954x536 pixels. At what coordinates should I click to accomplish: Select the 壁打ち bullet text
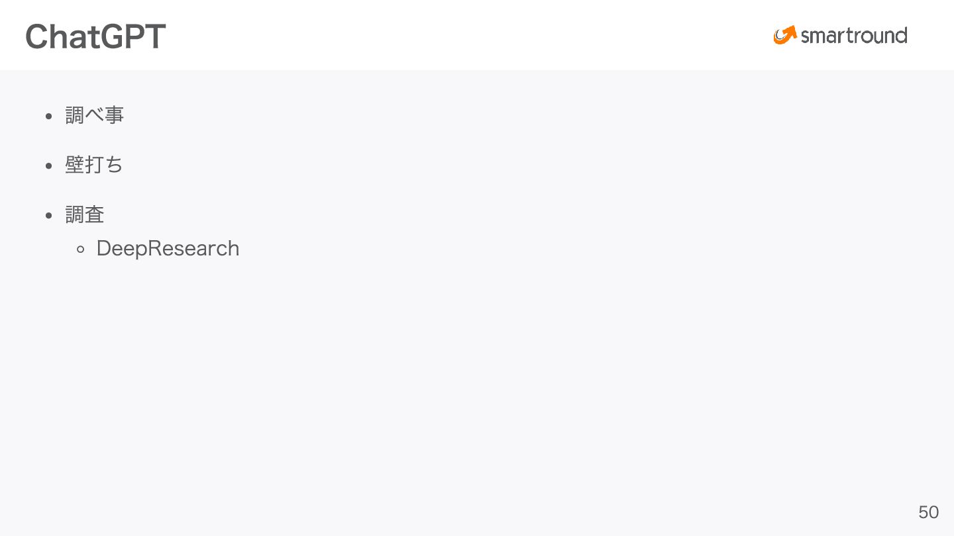(94, 165)
